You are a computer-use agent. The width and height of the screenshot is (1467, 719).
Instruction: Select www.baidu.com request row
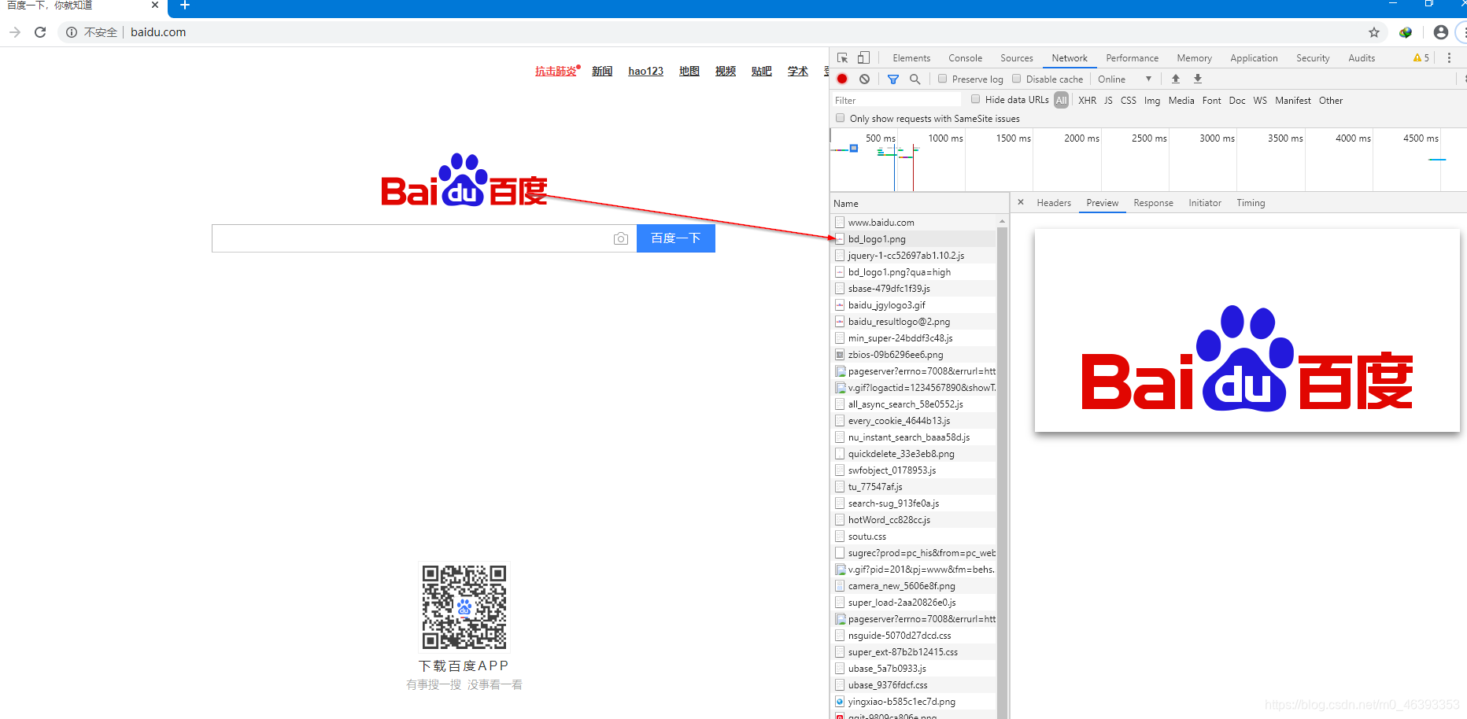914,223
